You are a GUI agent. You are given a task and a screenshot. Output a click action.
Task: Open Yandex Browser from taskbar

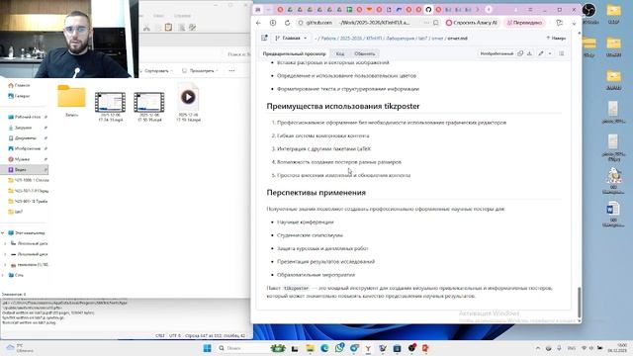[368, 348]
